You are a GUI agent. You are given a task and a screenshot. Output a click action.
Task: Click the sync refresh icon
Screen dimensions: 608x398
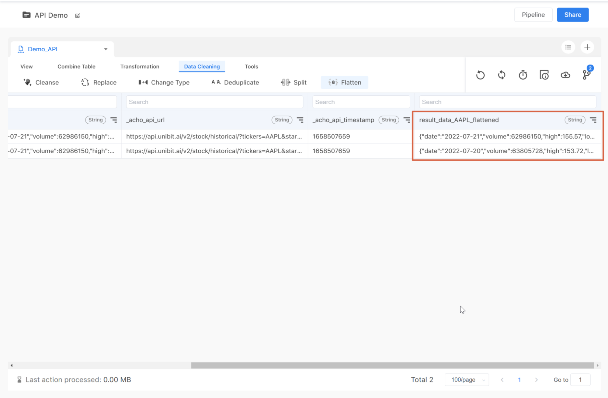point(502,75)
